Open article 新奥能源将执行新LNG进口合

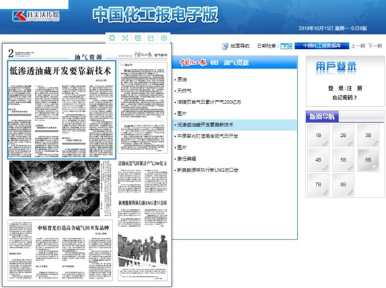[x=207, y=170]
